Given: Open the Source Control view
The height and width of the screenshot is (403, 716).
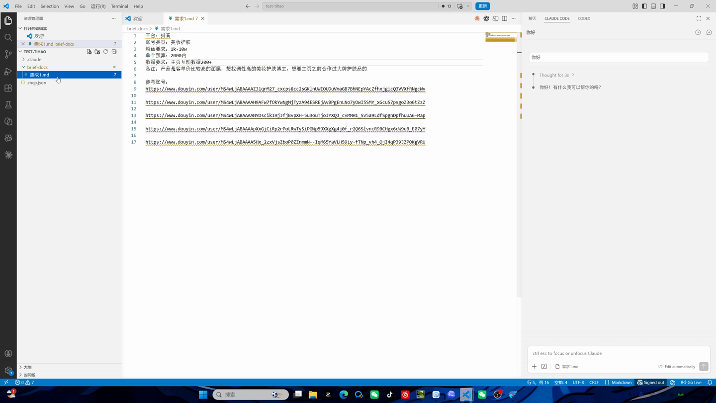Looking at the screenshot, I should pos(8,54).
